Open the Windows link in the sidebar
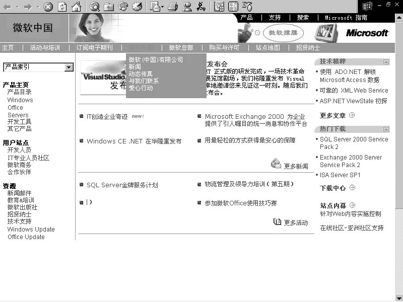This screenshot has width=403, height=302. coord(20,100)
